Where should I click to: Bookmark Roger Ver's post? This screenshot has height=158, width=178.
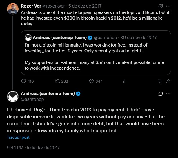click(159, 81)
